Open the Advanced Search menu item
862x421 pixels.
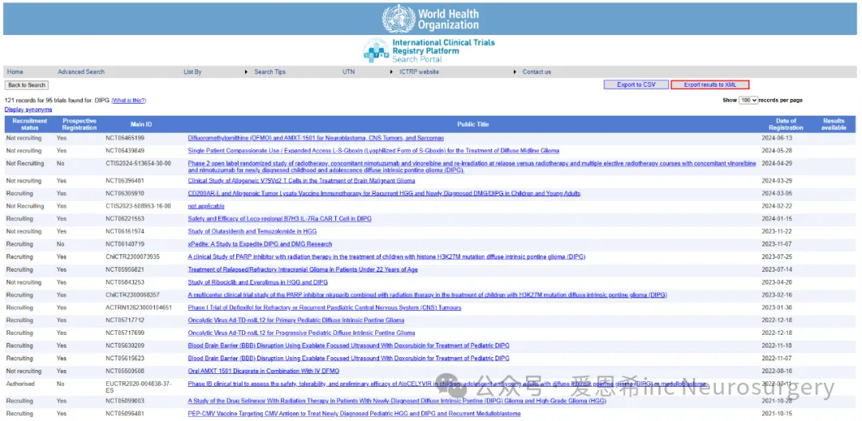81,72
